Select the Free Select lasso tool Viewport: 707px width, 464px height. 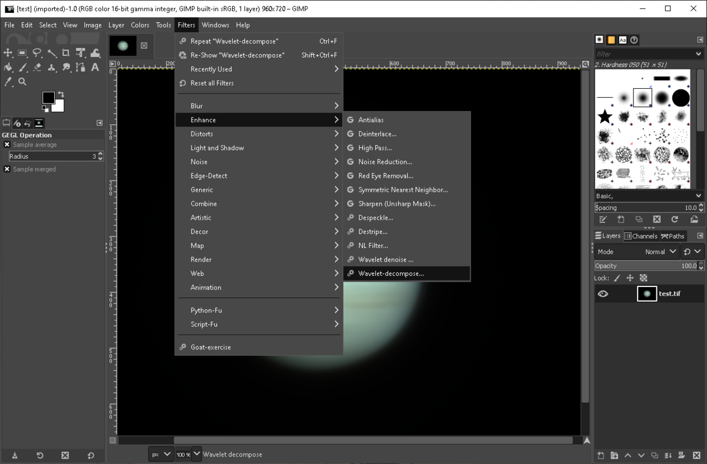(x=37, y=53)
